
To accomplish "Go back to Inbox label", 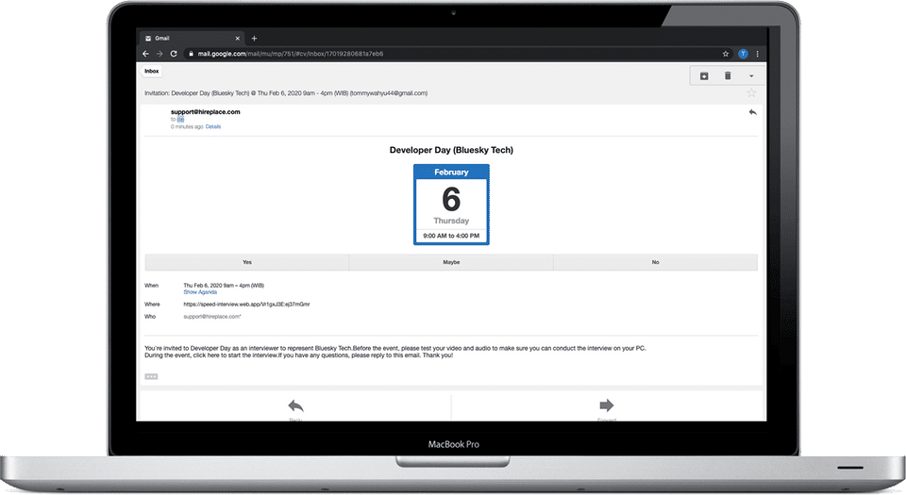I will click(x=152, y=71).
